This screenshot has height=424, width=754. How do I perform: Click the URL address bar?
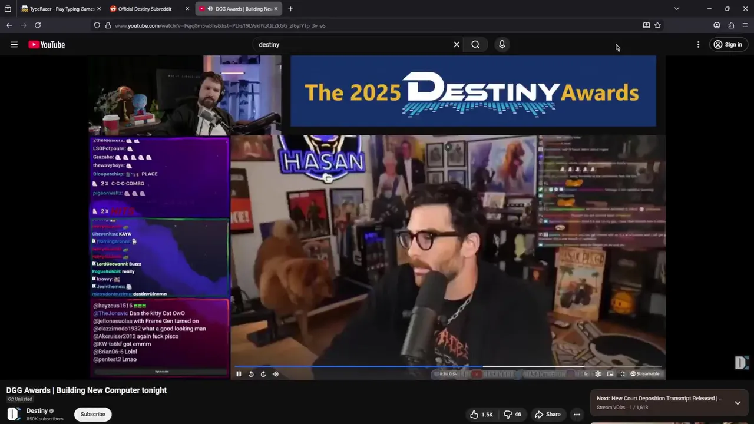coord(377,25)
